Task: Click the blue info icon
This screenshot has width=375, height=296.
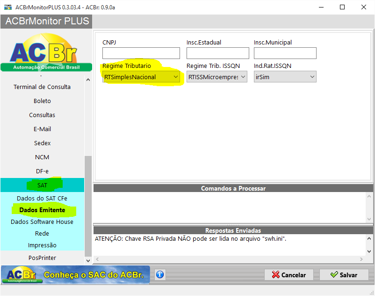Action: click(160, 274)
